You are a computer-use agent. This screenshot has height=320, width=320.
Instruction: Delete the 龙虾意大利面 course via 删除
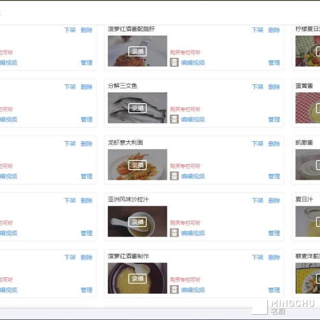(x=274, y=143)
